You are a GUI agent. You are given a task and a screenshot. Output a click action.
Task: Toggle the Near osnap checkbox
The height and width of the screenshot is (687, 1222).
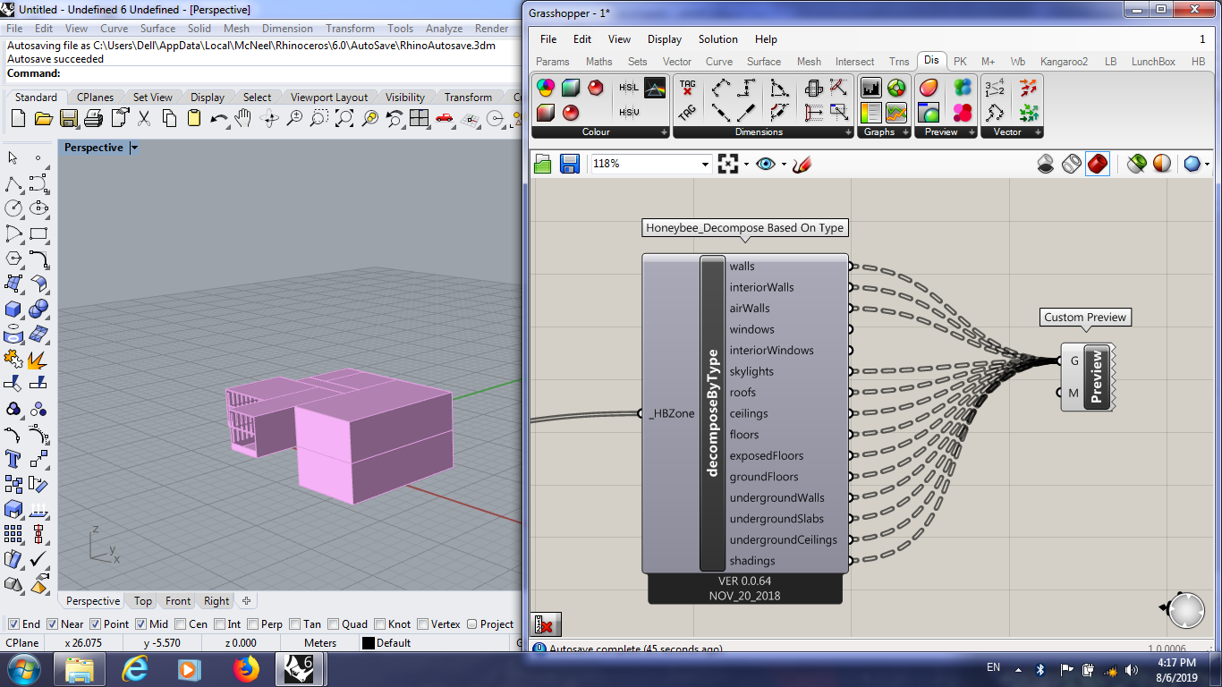point(52,624)
